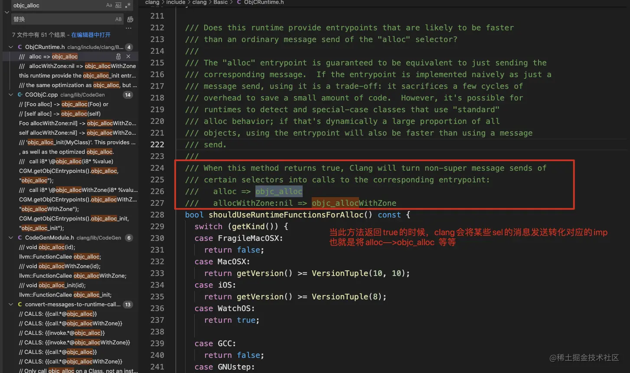The height and width of the screenshot is (373, 630).
Task: Open the Basic breadcrumb segment
Action: (x=220, y=2)
